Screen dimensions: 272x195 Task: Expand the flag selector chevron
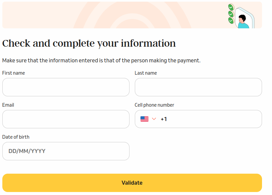[154, 119]
